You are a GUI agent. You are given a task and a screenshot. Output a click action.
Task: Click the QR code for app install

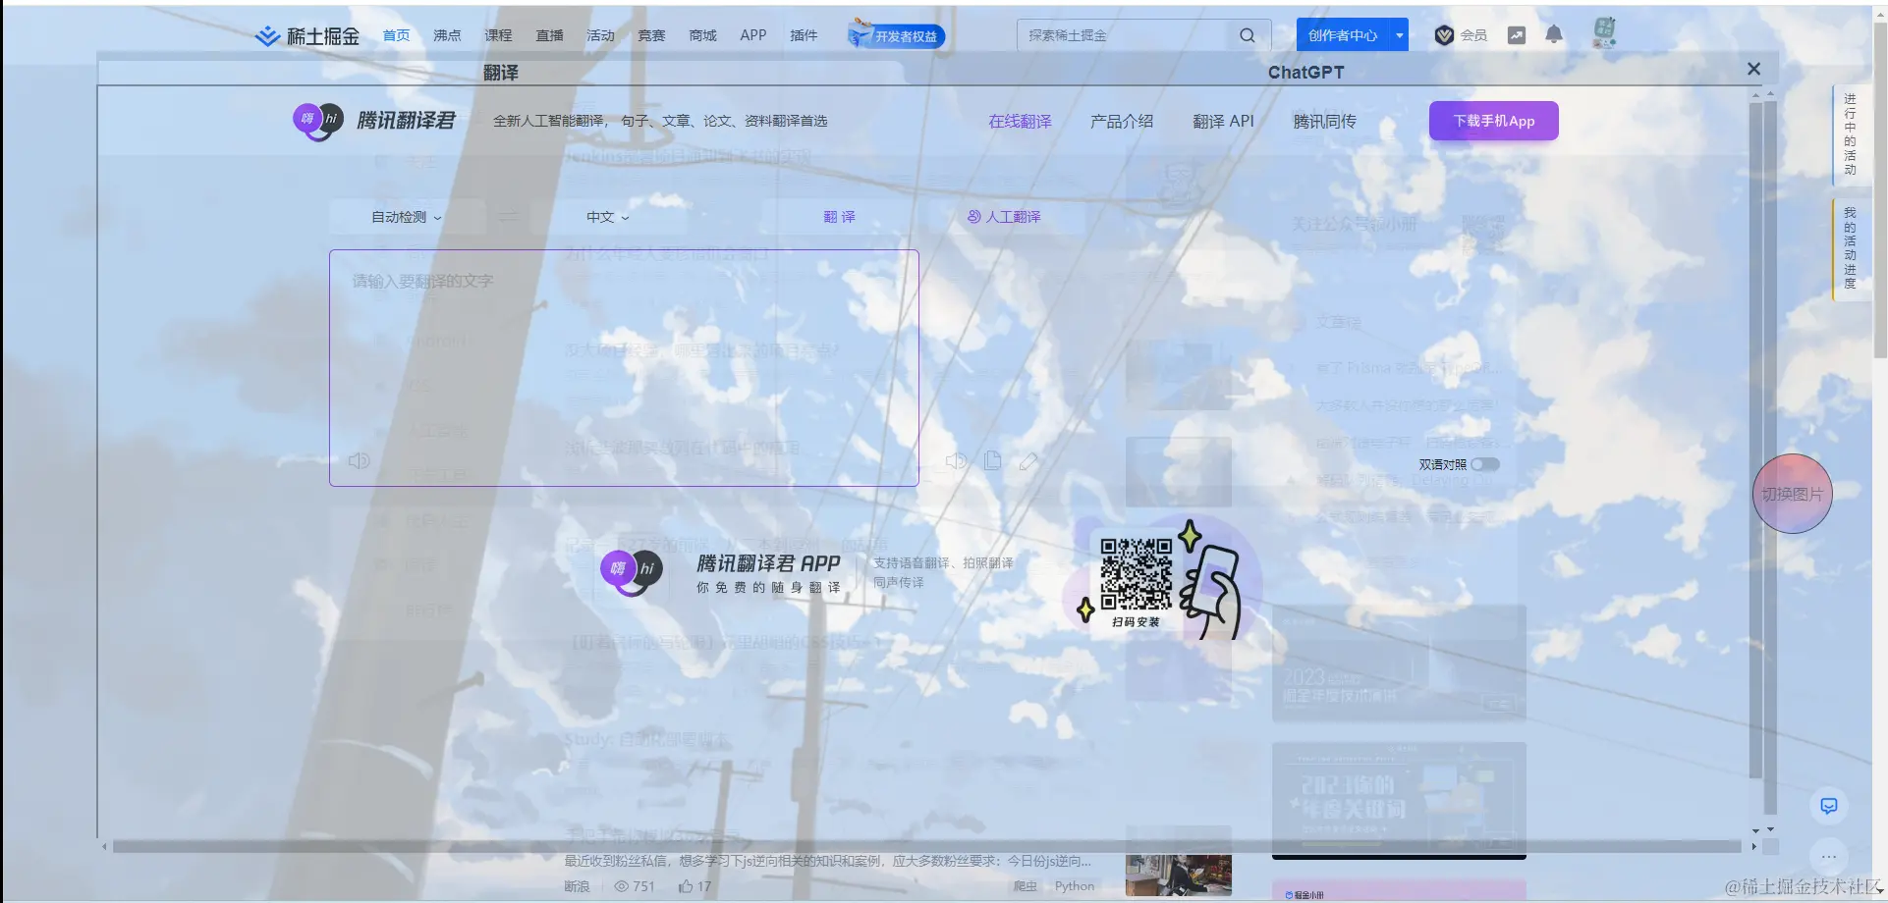click(x=1137, y=574)
